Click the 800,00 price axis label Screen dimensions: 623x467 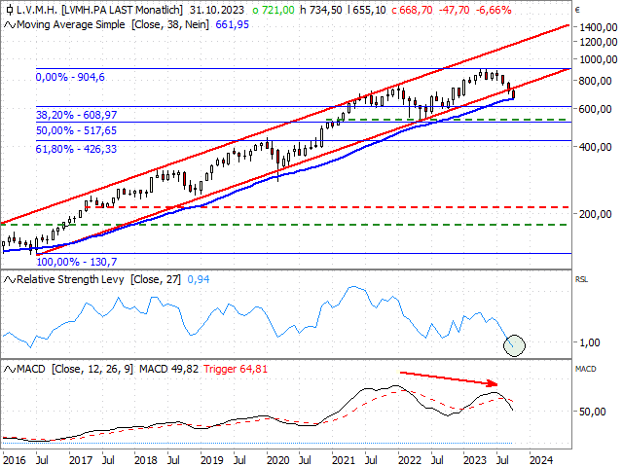[x=595, y=81]
